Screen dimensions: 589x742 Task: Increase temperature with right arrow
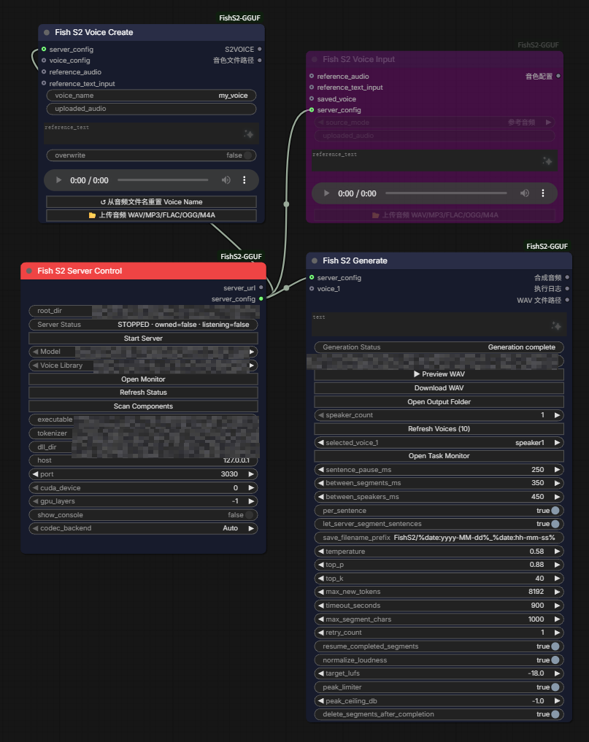coord(558,552)
